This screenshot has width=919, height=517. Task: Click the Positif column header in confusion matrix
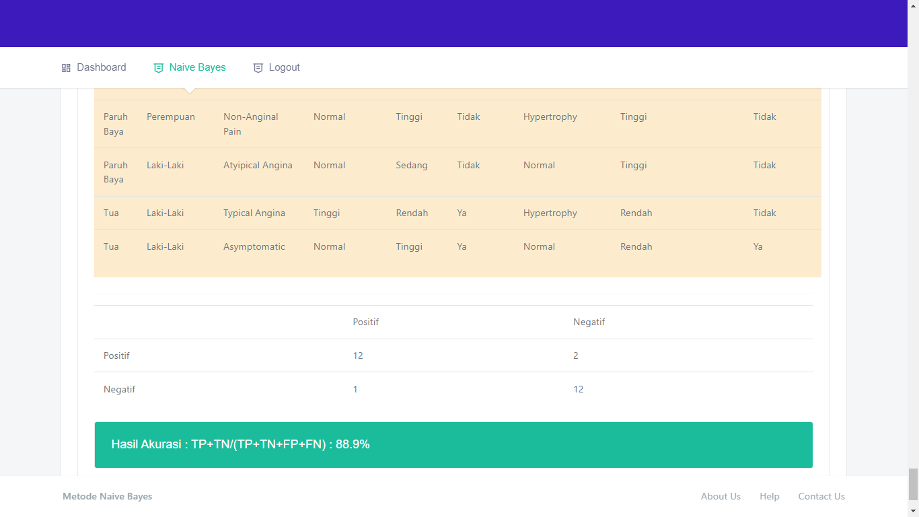tap(365, 322)
